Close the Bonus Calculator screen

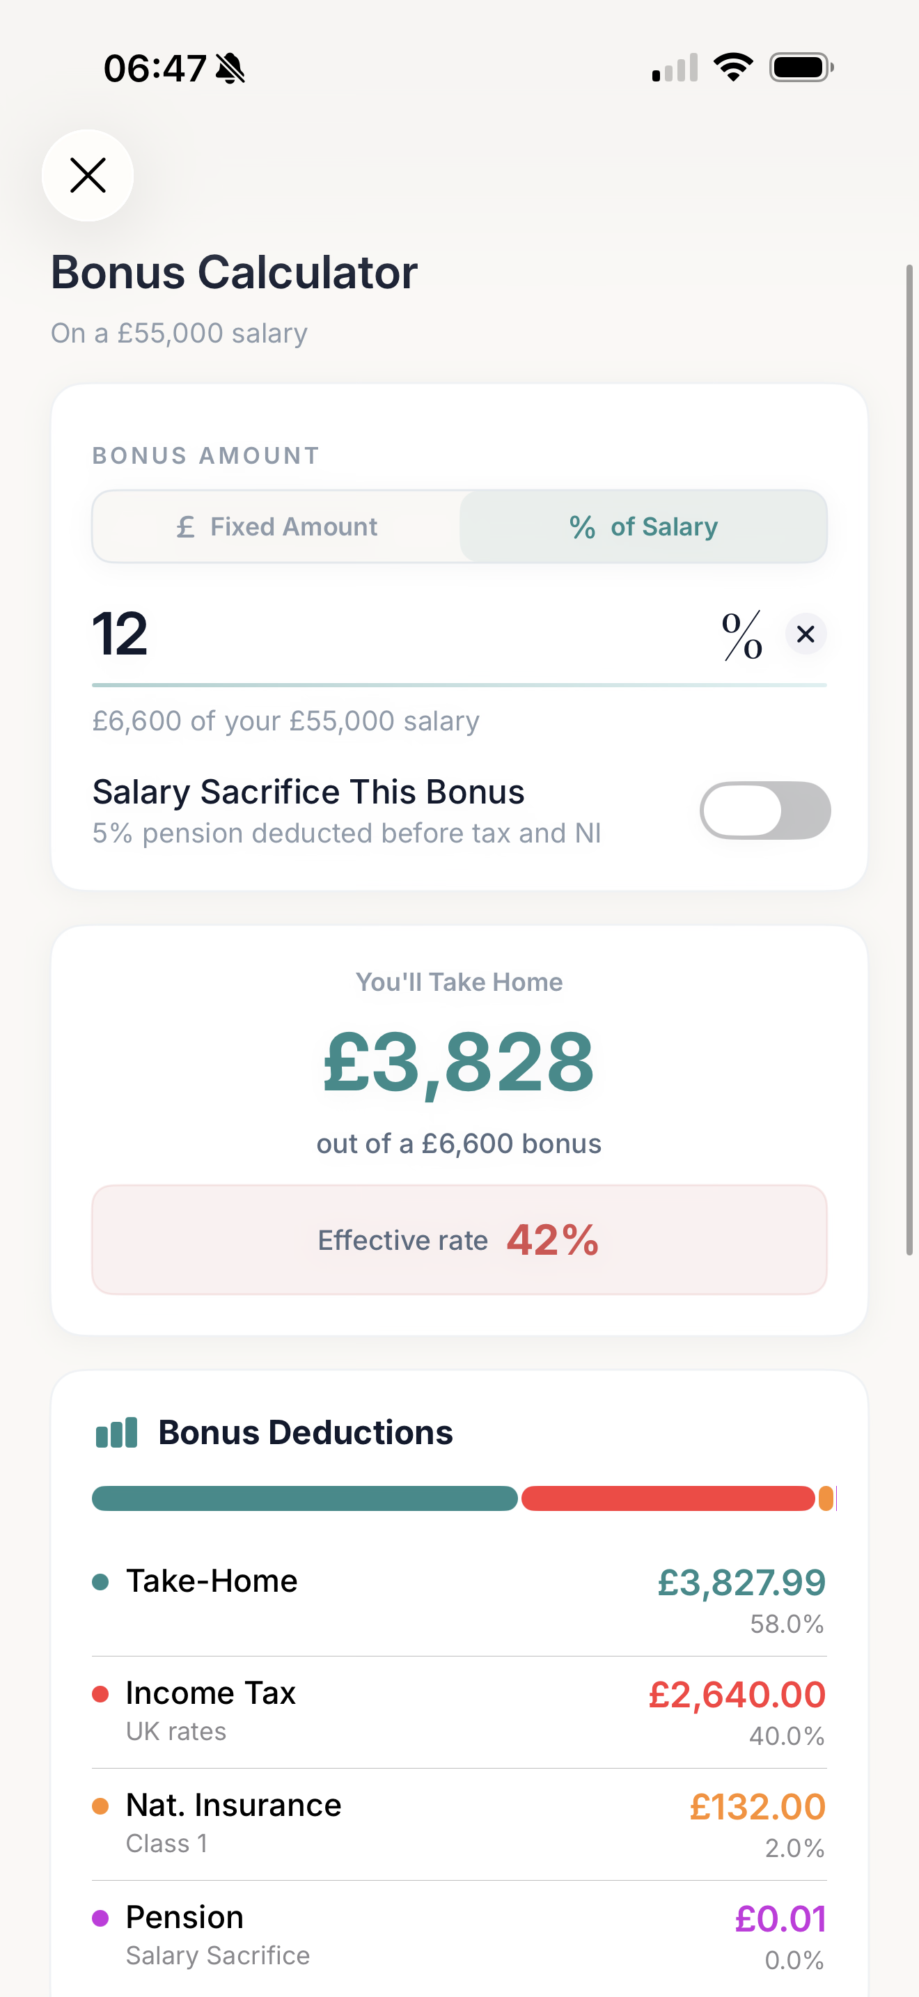(88, 175)
